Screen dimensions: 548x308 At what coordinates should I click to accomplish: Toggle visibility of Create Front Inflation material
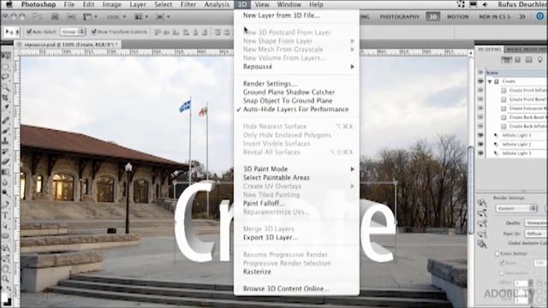click(480, 90)
